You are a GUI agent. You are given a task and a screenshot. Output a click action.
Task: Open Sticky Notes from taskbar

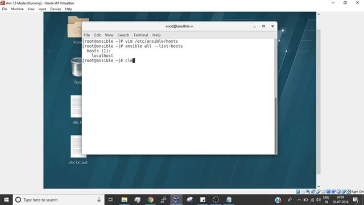pyautogui.click(x=202, y=200)
